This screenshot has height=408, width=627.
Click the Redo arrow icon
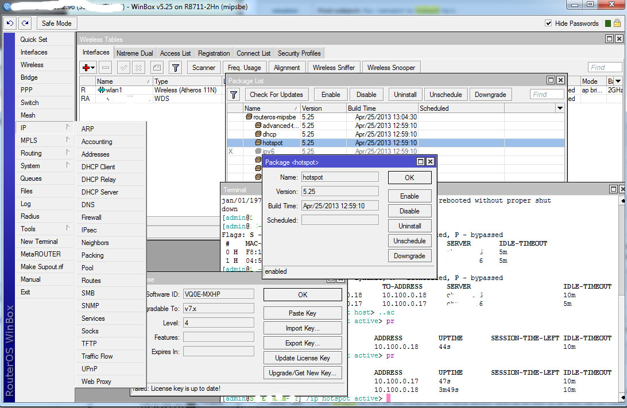(25, 24)
